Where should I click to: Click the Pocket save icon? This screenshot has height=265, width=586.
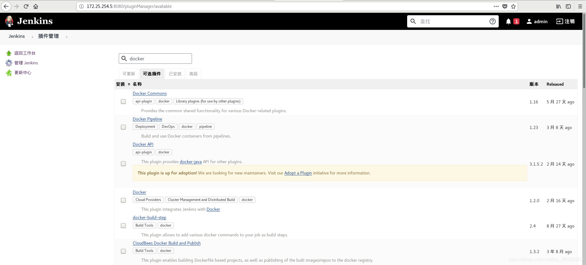505,6
